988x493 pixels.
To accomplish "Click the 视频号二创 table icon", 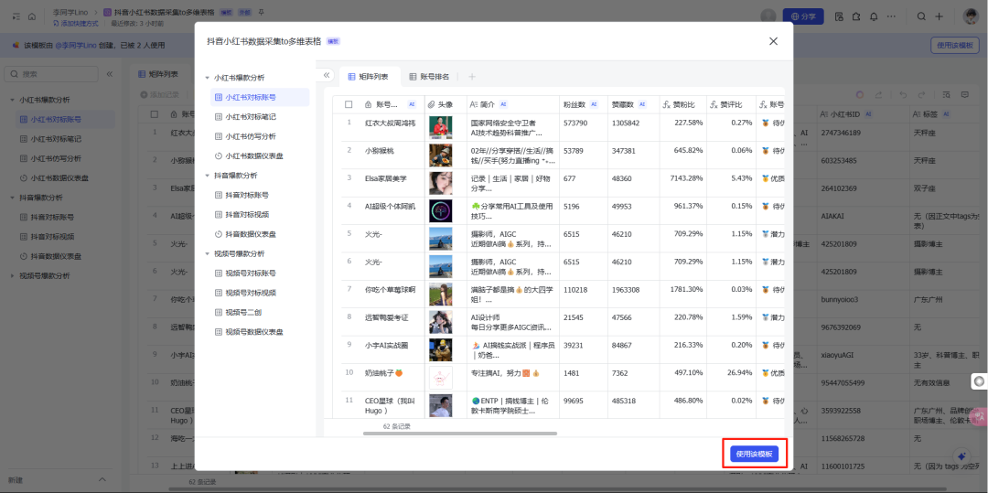I will tap(218, 313).
